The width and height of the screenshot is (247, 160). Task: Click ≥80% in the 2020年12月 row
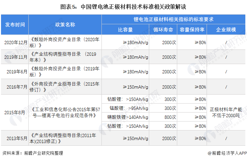click(200, 42)
